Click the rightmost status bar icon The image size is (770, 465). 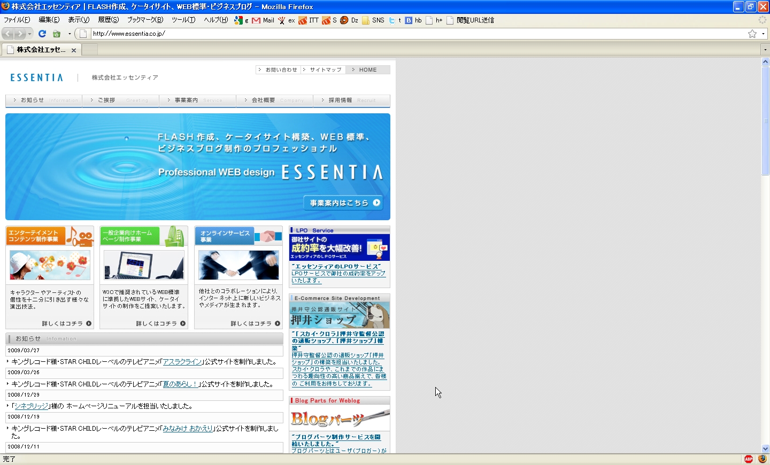[x=762, y=459]
